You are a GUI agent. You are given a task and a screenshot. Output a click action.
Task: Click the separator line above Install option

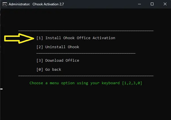pyautogui.click(x=86, y=31)
